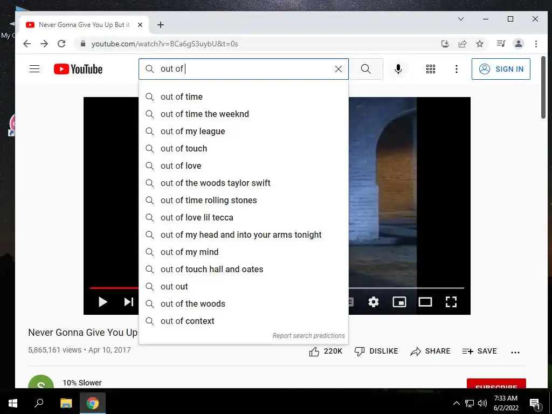
Task: Pick the plain "out of touch" suggestion
Action: pyautogui.click(x=244, y=149)
